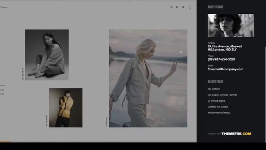Open the shopping cart icon
266x150 pixels.
[x=177, y=7]
